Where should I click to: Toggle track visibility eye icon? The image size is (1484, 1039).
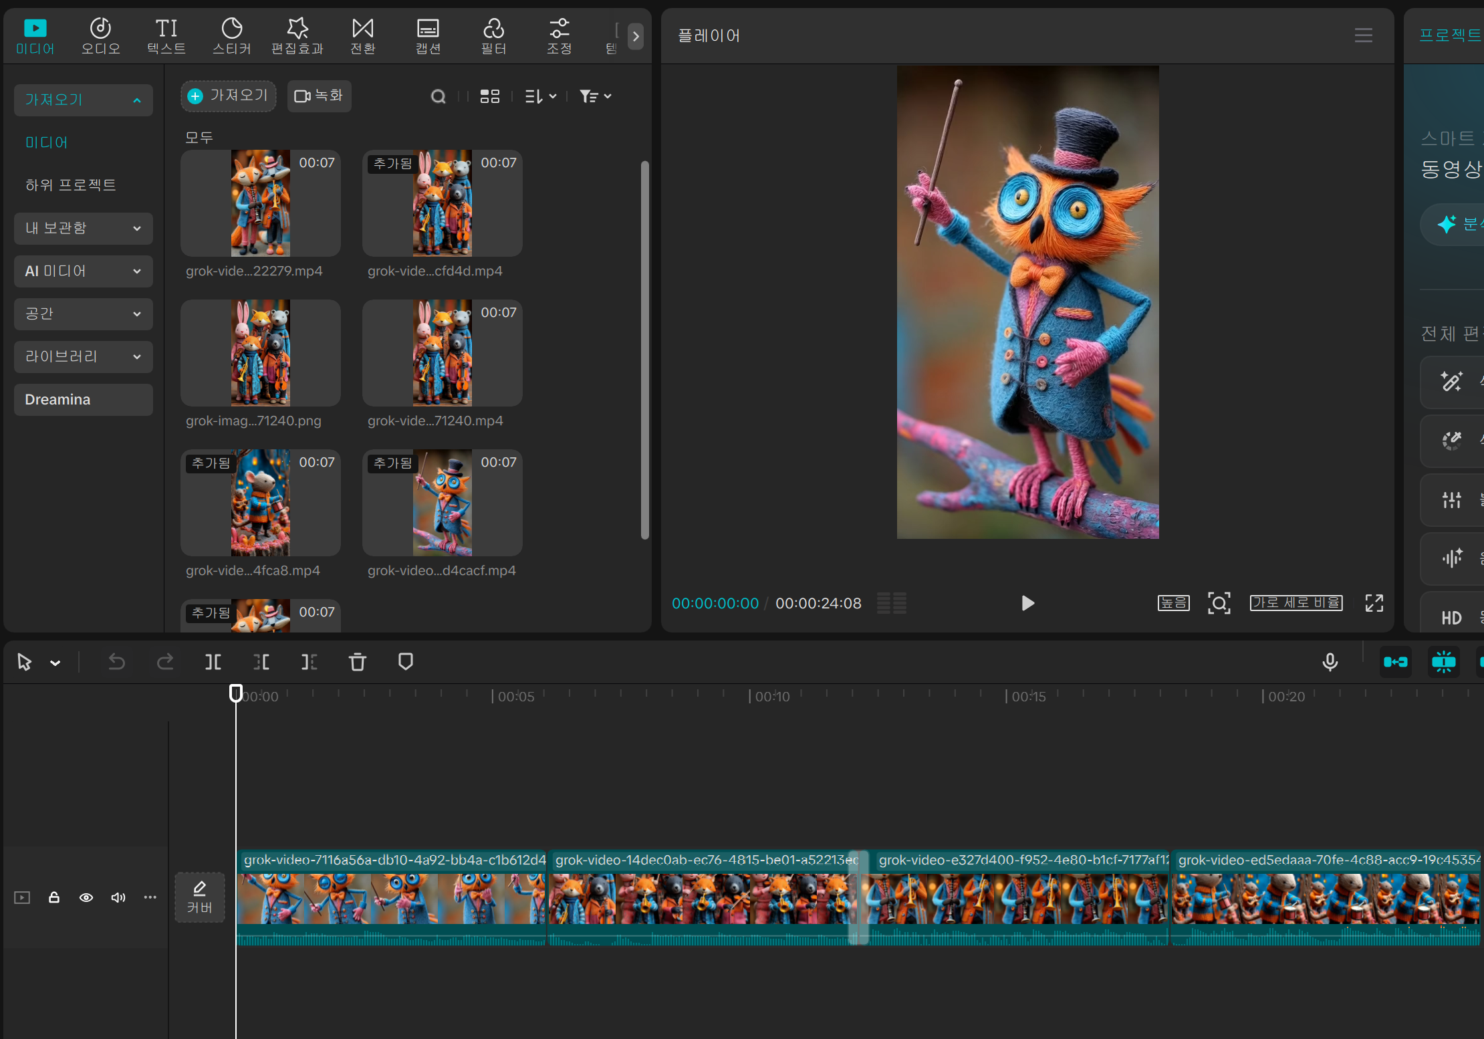coord(86,897)
